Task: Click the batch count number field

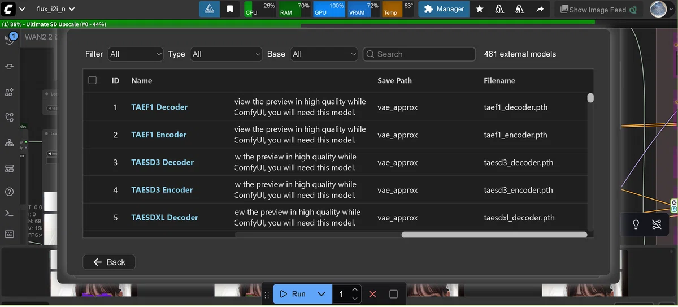Action: tap(341, 294)
